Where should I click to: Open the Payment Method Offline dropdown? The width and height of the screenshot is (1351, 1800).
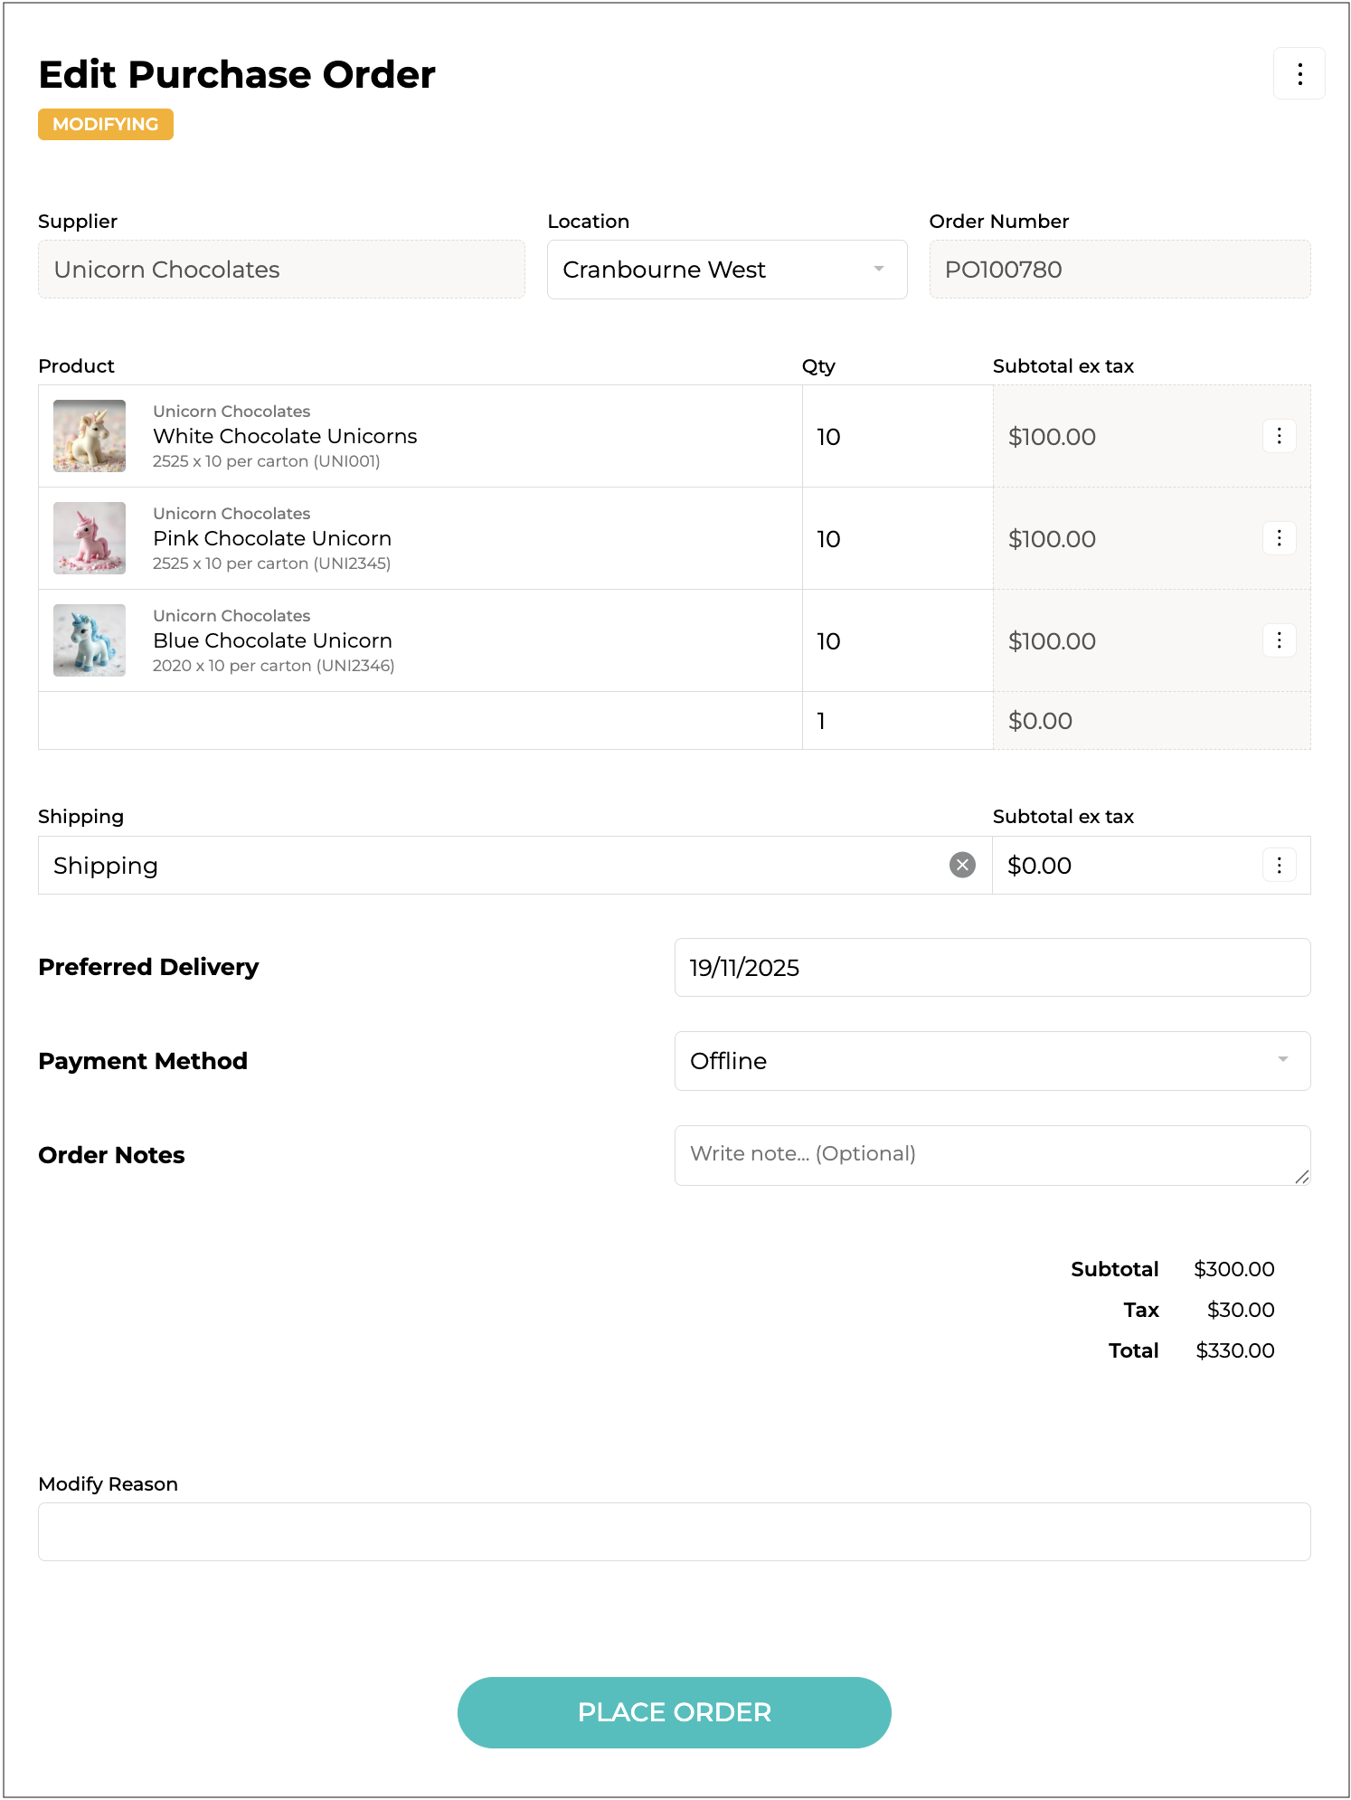992,1061
